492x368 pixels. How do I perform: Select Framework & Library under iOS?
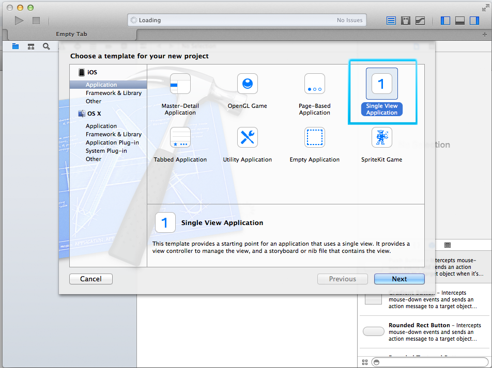[114, 93]
